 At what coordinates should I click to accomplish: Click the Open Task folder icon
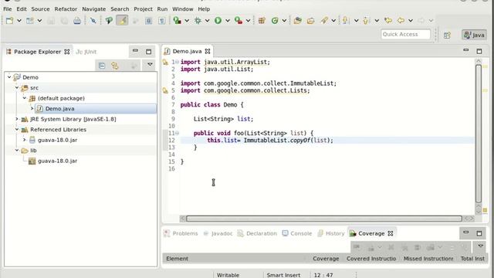[x=310, y=21]
